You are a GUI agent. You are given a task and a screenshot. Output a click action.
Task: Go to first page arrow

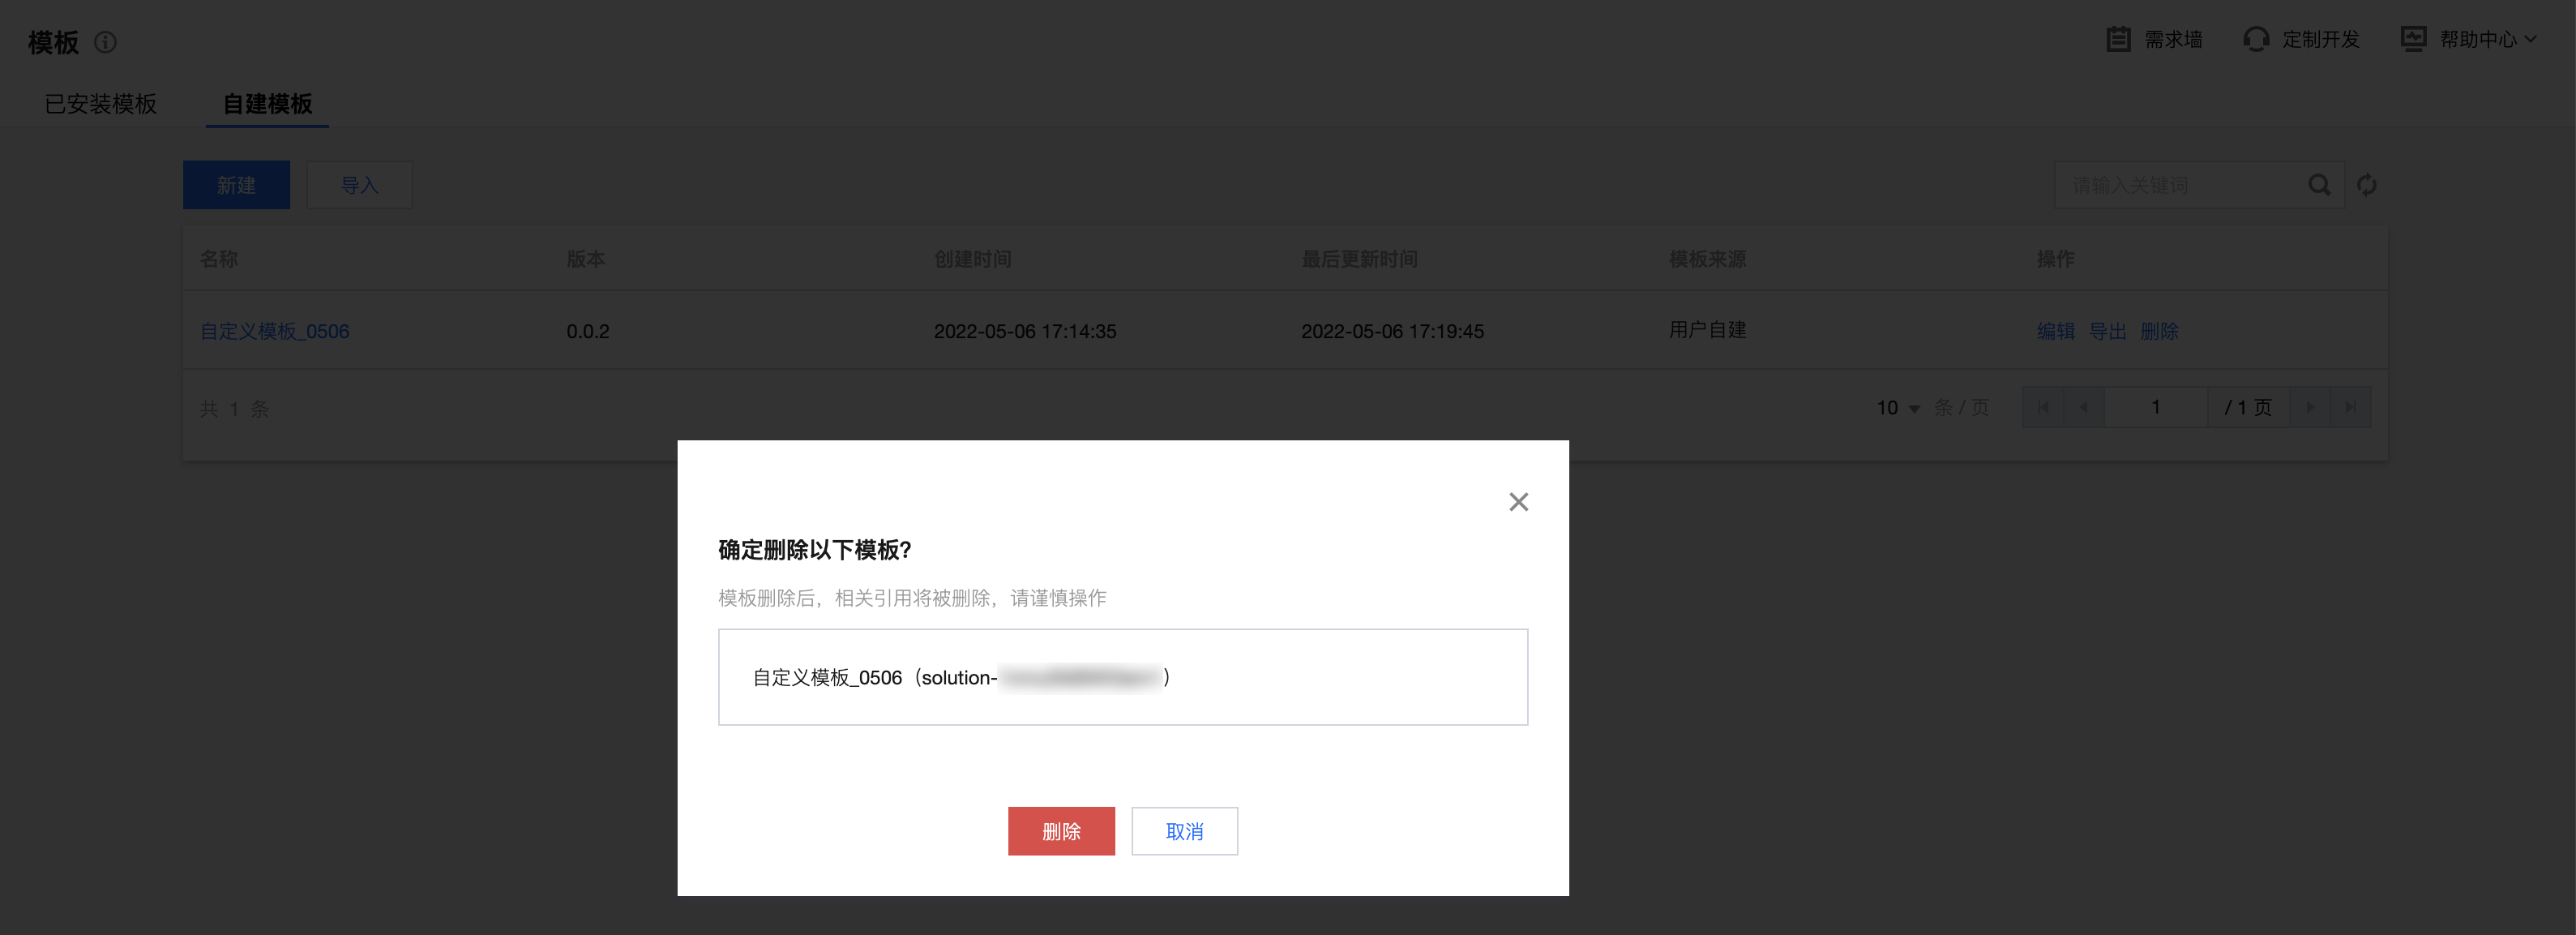tap(2043, 407)
